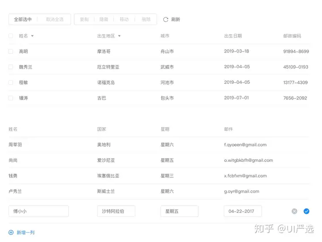Click the 删除 toolbar button
Screen dimensions: 322x242
146,19
